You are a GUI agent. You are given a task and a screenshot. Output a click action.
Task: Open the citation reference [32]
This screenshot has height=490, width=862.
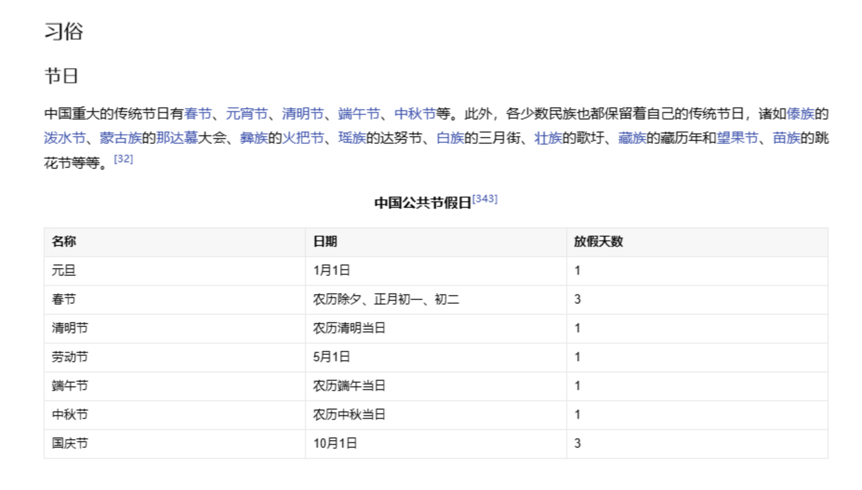[124, 159]
